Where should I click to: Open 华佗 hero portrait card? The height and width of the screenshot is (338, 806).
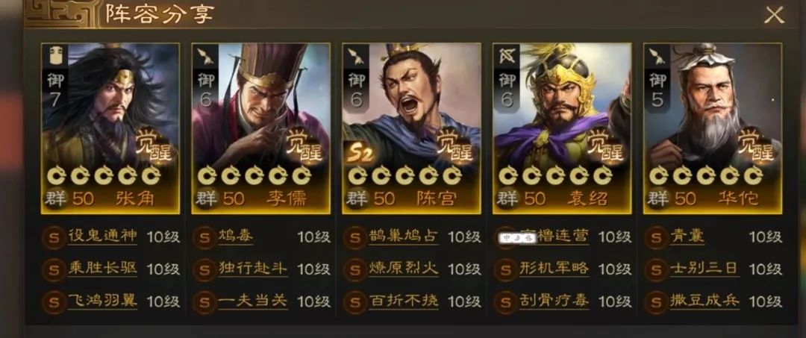pos(713,128)
